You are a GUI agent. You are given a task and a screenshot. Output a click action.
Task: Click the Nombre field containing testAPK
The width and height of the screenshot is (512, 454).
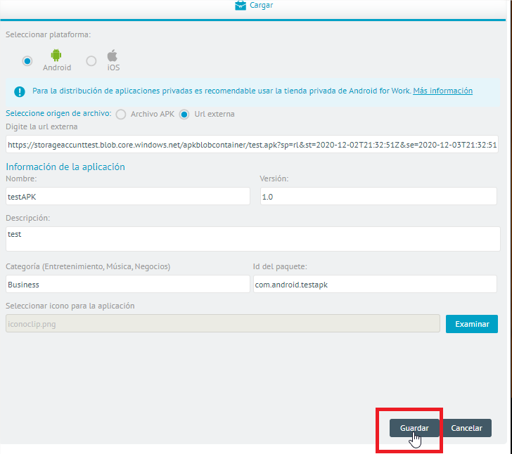pyautogui.click(x=128, y=196)
